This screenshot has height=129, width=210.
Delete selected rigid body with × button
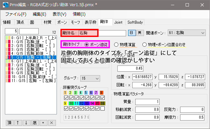(52, 123)
